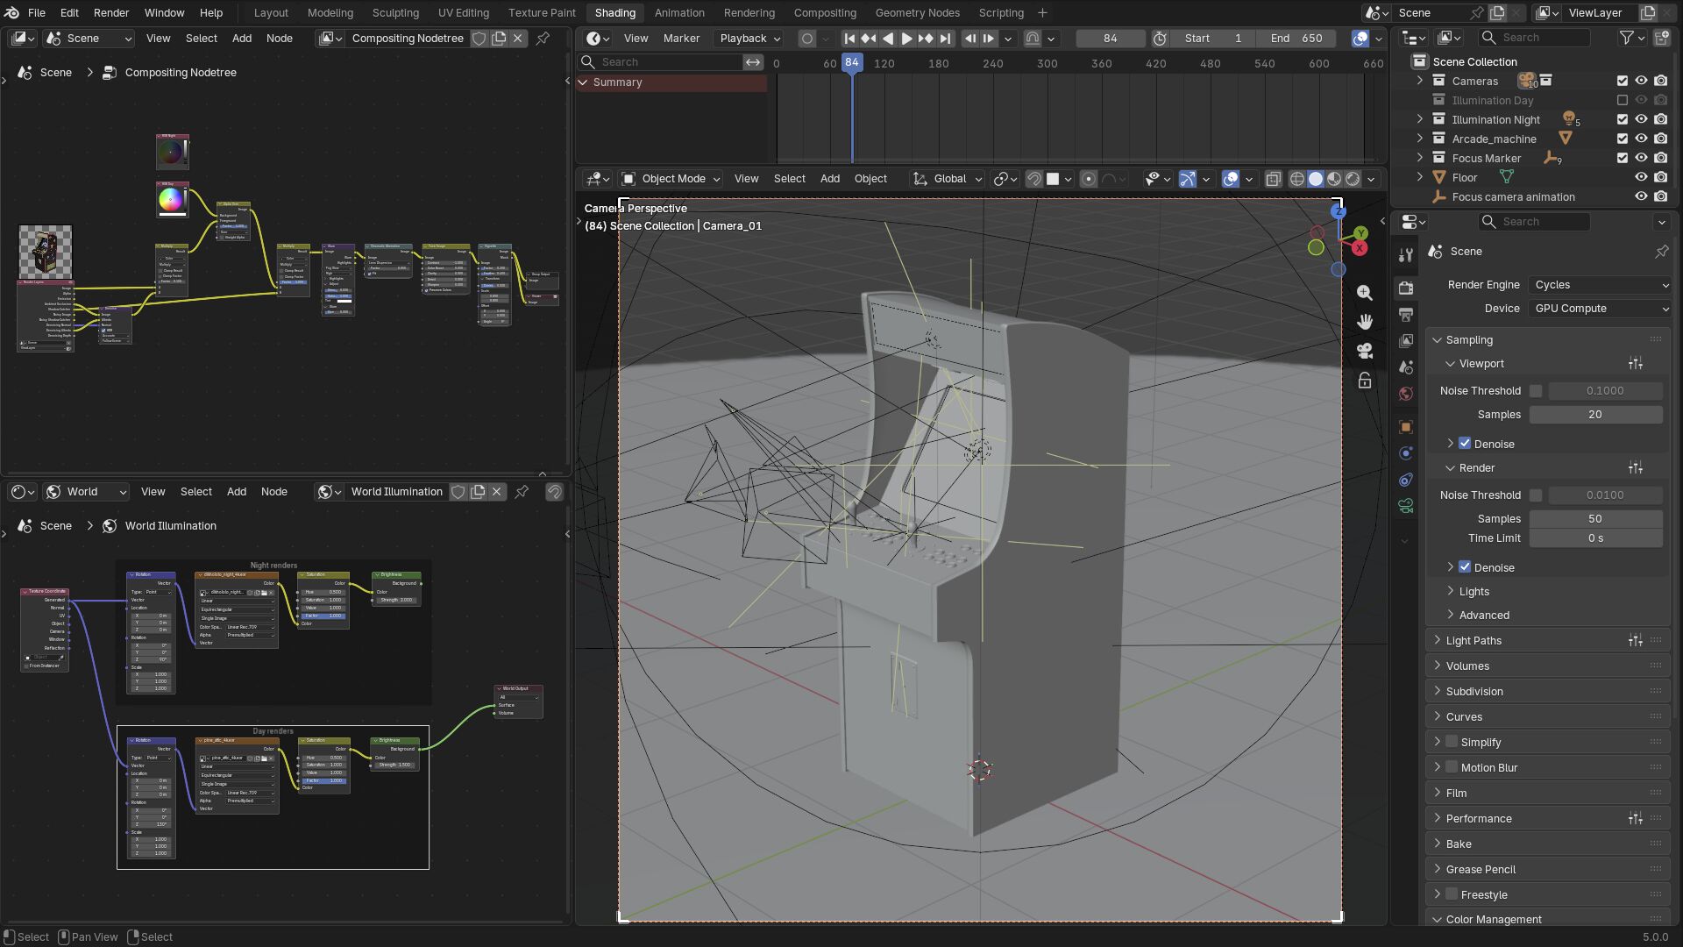Click the pan hand icon in viewport
Screen dimensions: 1683x947
[1365, 322]
